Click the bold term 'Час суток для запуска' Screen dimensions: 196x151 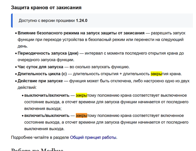(40, 67)
